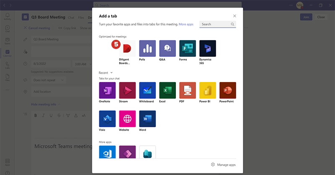Add the Polls app tab
The image size is (335, 175).
147,49
